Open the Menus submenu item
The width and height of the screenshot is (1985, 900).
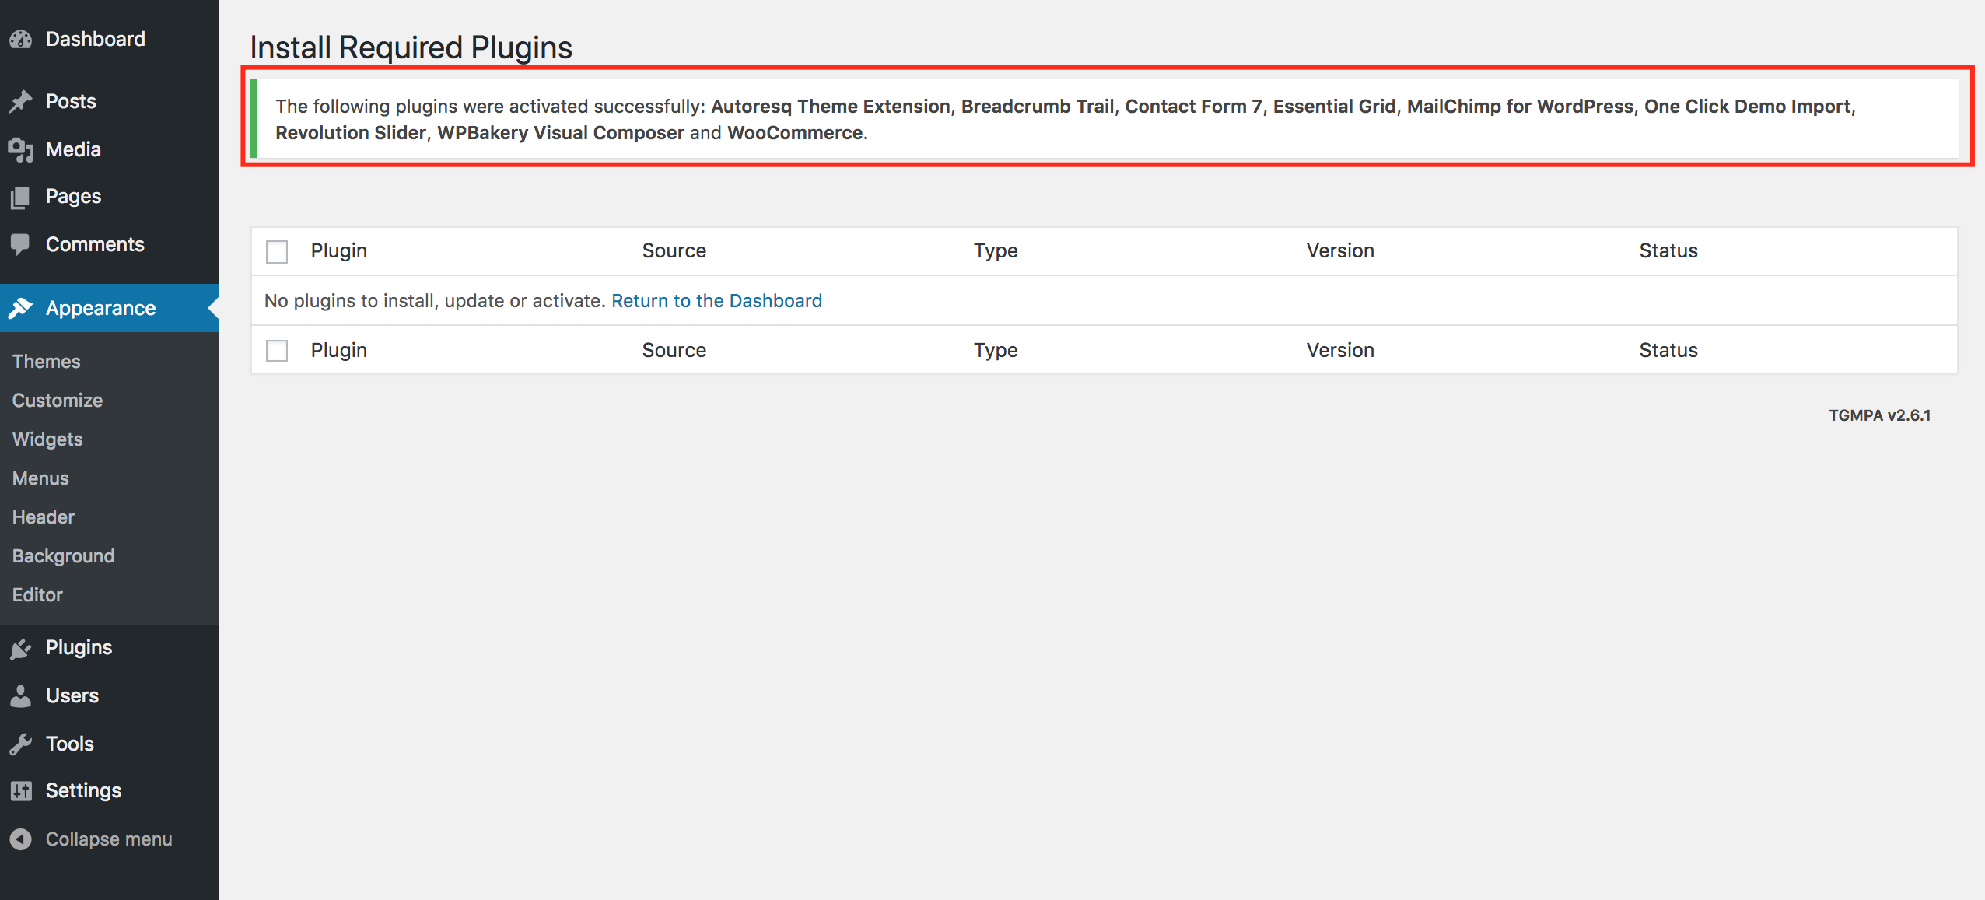pos(40,478)
